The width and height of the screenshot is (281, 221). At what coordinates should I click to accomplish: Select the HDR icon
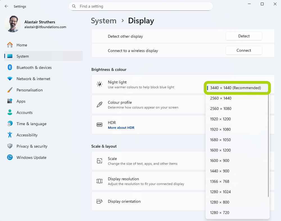coord(99,124)
